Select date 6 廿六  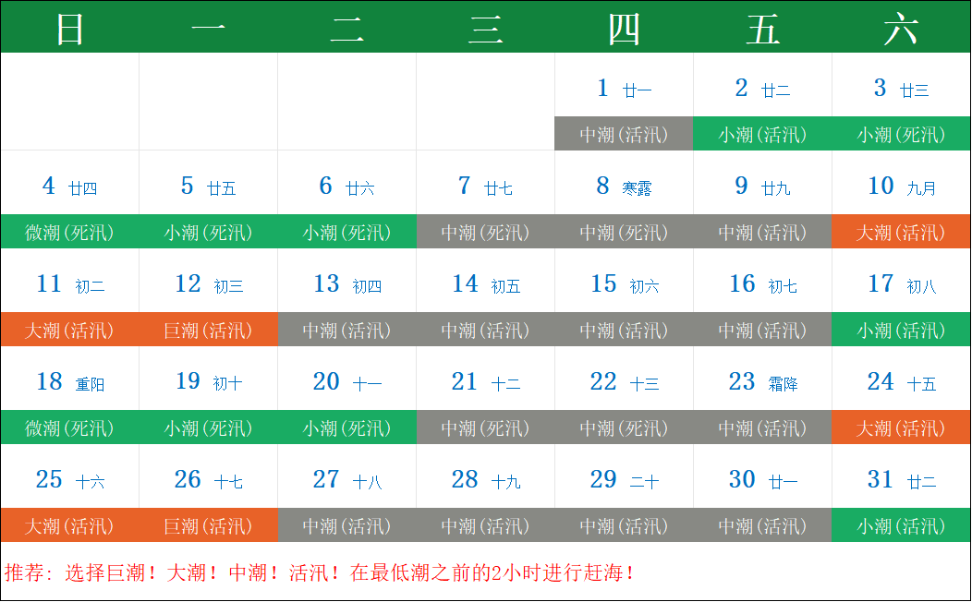[x=346, y=187]
